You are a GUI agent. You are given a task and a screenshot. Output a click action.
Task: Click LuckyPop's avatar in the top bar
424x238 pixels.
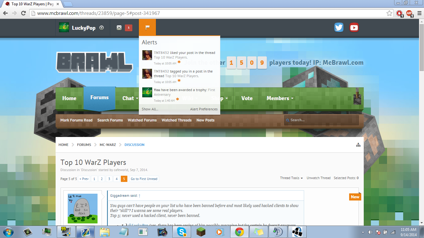click(x=64, y=28)
